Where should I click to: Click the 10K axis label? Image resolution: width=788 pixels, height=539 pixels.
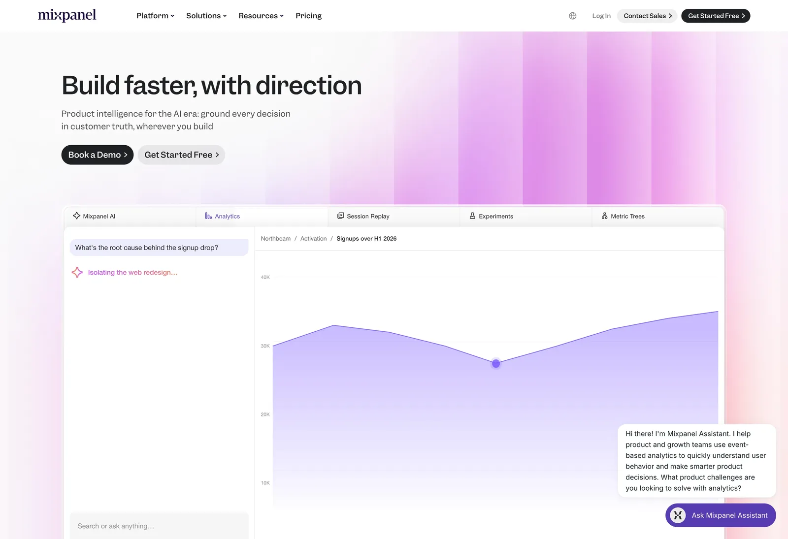pos(265,483)
